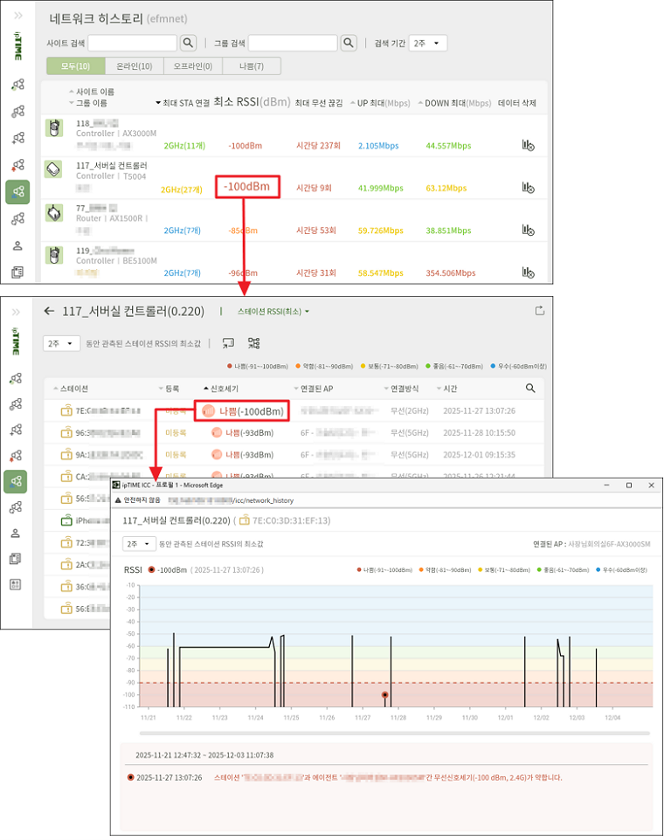Click the export icon in station panel
This screenshot has height=840, width=664.
[x=540, y=310]
